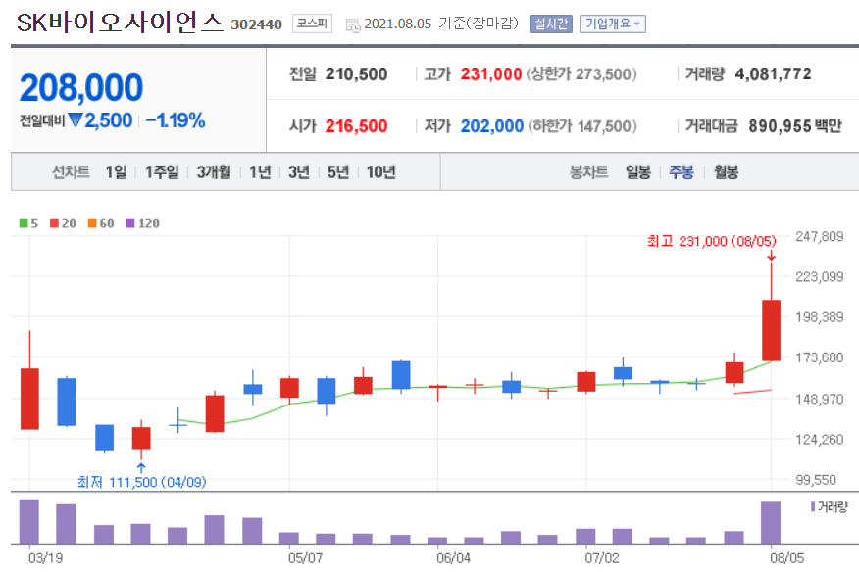The width and height of the screenshot is (859, 572).
Task: Click the 실시간 real-time button
Action: pos(550,24)
